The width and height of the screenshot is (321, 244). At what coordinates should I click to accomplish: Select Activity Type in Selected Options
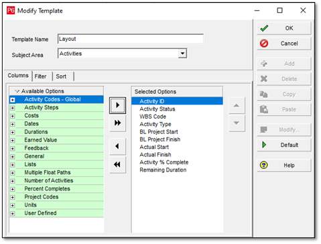point(177,124)
